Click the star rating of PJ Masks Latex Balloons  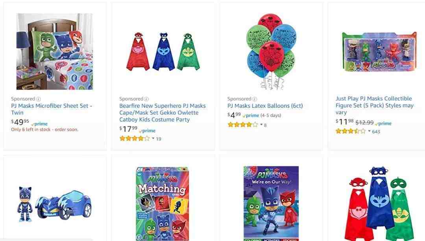click(242, 125)
